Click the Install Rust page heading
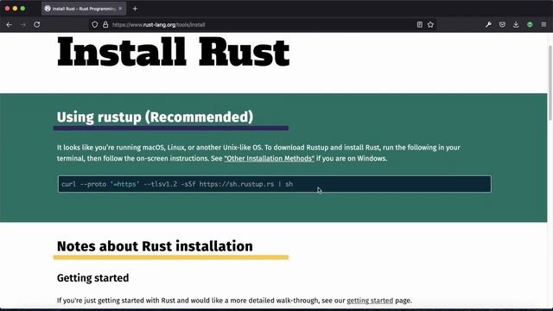 click(x=173, y=52)
